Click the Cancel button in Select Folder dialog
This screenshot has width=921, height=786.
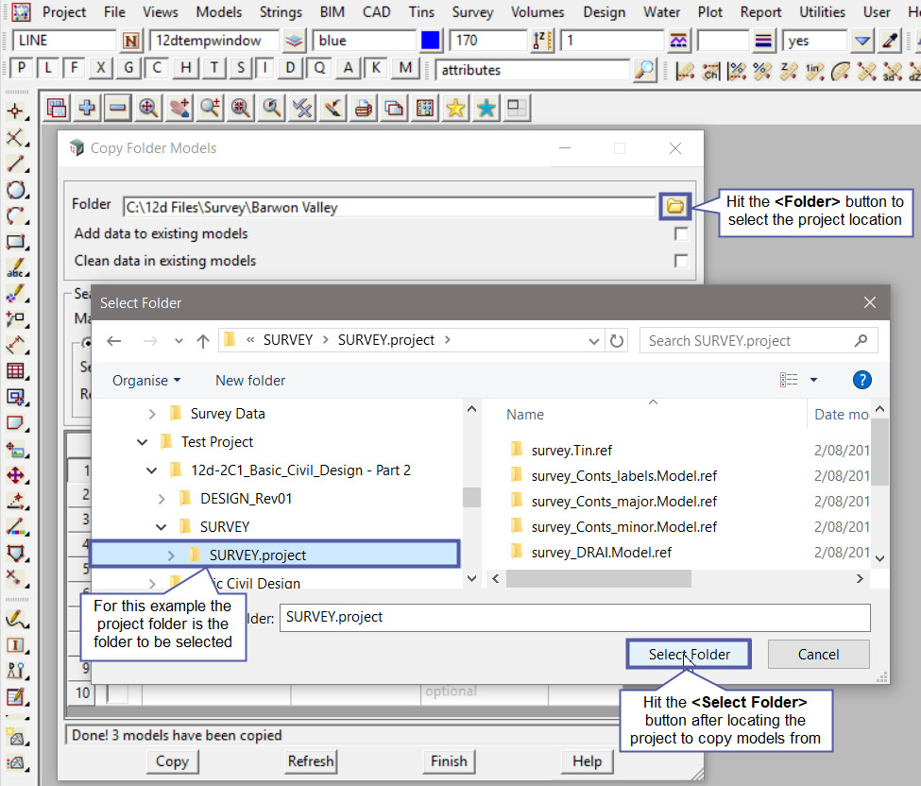(818, 655)
